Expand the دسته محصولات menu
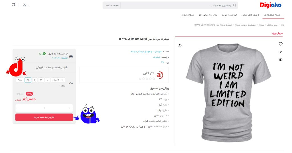Viewport: 292px width, 153px height. click(x=274, y=15)
